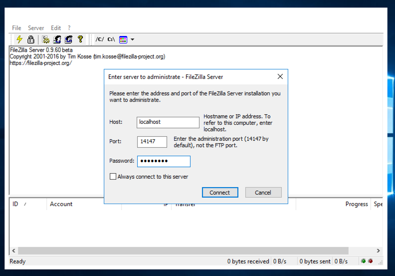Enable Always connect to this server checkbox
Image resolution: width=395 pixels, height=276 pixels.
pyautogui.click(x=113, y=177)
